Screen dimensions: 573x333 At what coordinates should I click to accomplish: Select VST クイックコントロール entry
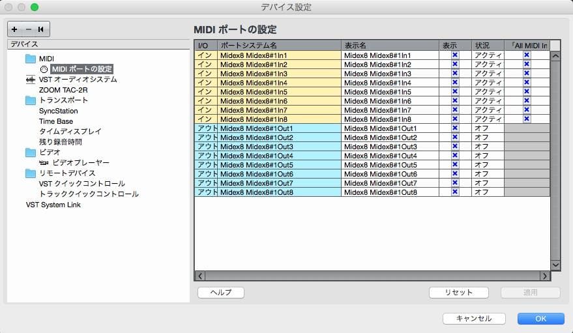[x=82, y=183]
